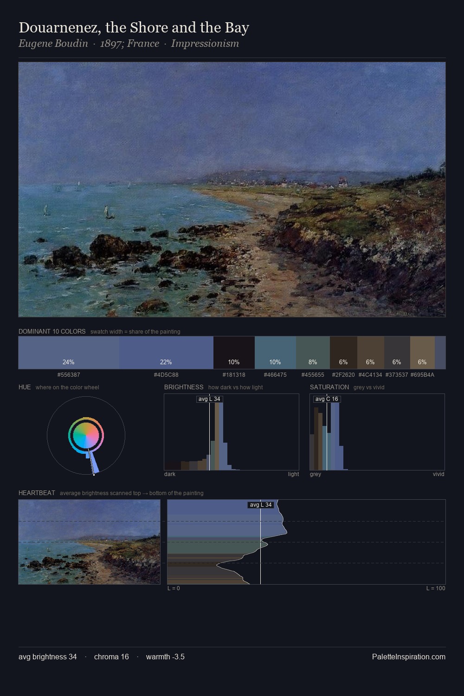This screenshot has width=464, height=696.
Task: Click the '1897; France' text
Action: click(x=129, y=44)
